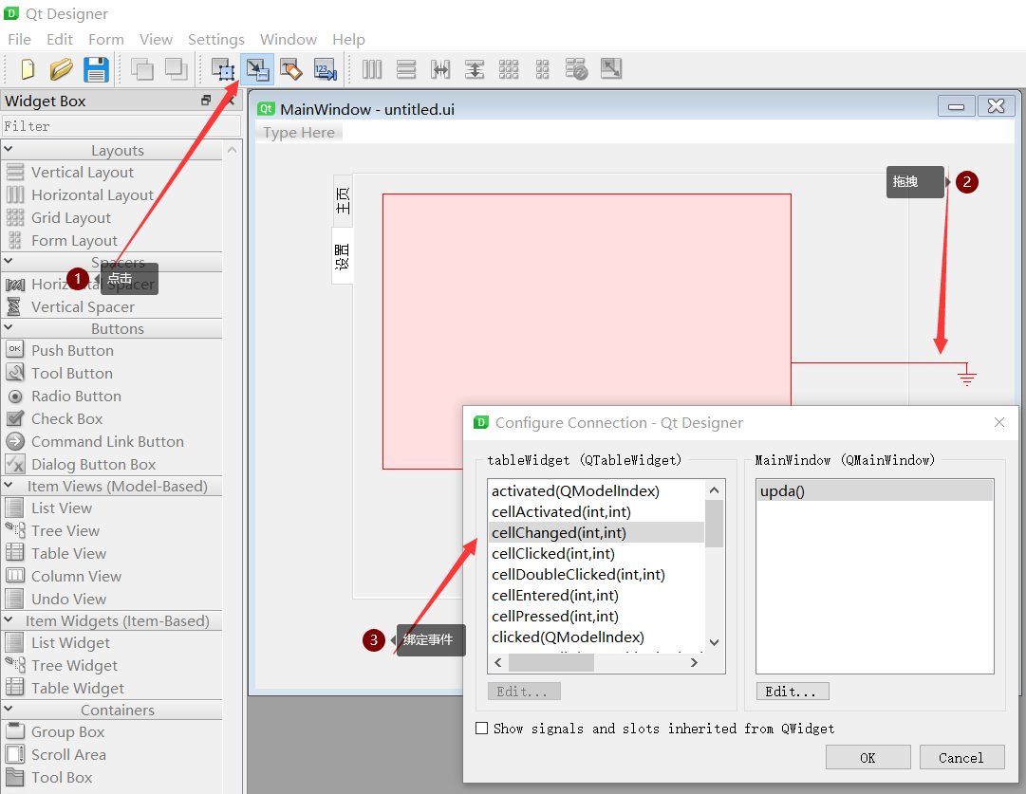Image resolution: width=1026 pixels, height=794 pixels.
Task: Open the Settings menu
Action: (216, 39)
